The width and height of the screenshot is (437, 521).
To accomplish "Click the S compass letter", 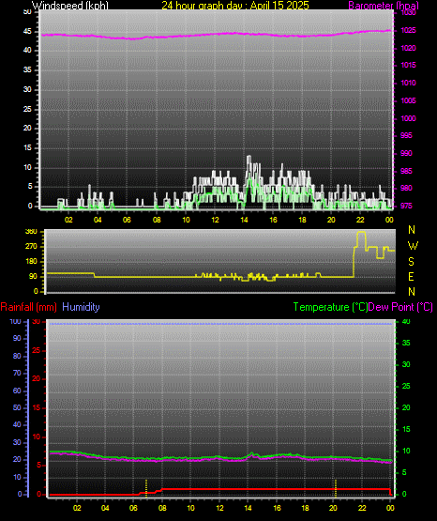I will (x=412, y=262).
